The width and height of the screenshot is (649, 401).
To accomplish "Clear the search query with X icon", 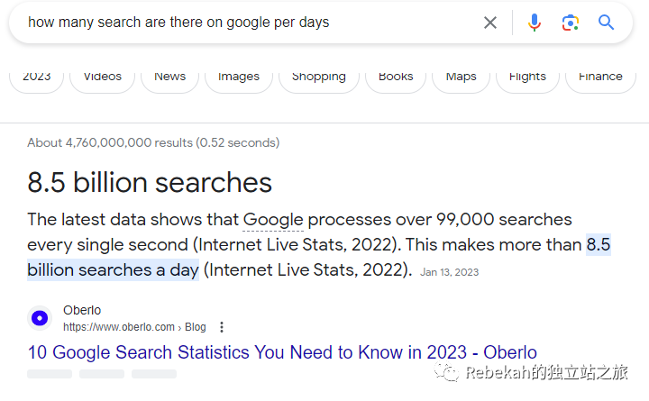I will (490, 23).
